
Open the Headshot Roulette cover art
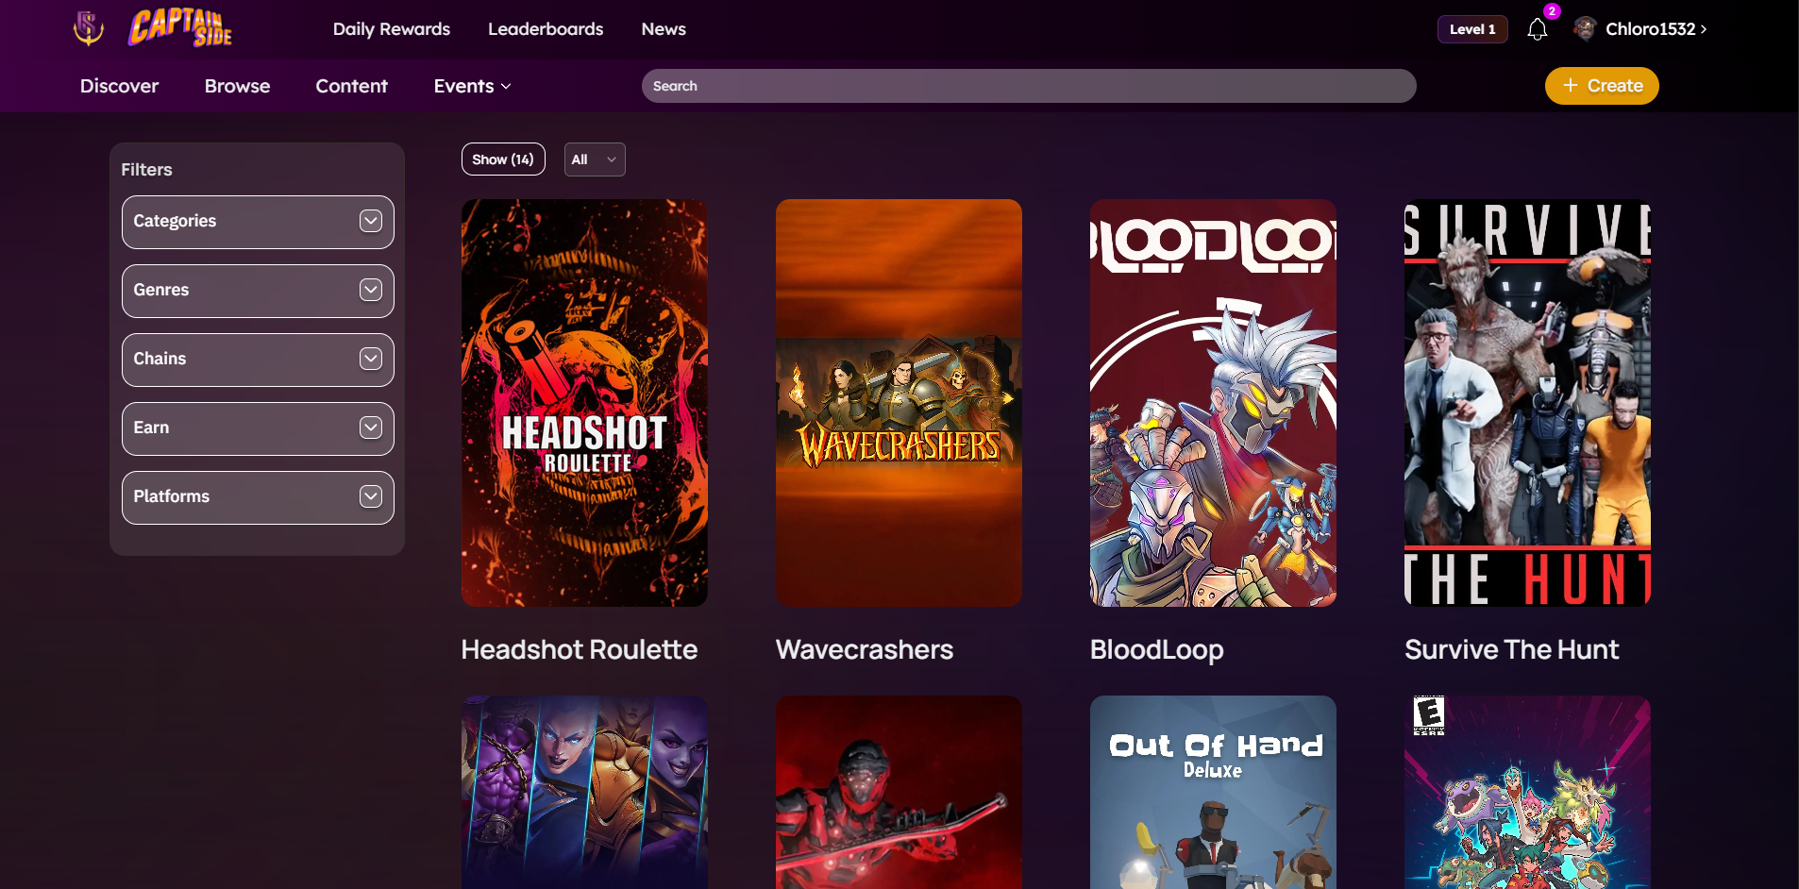pos(584,403)
